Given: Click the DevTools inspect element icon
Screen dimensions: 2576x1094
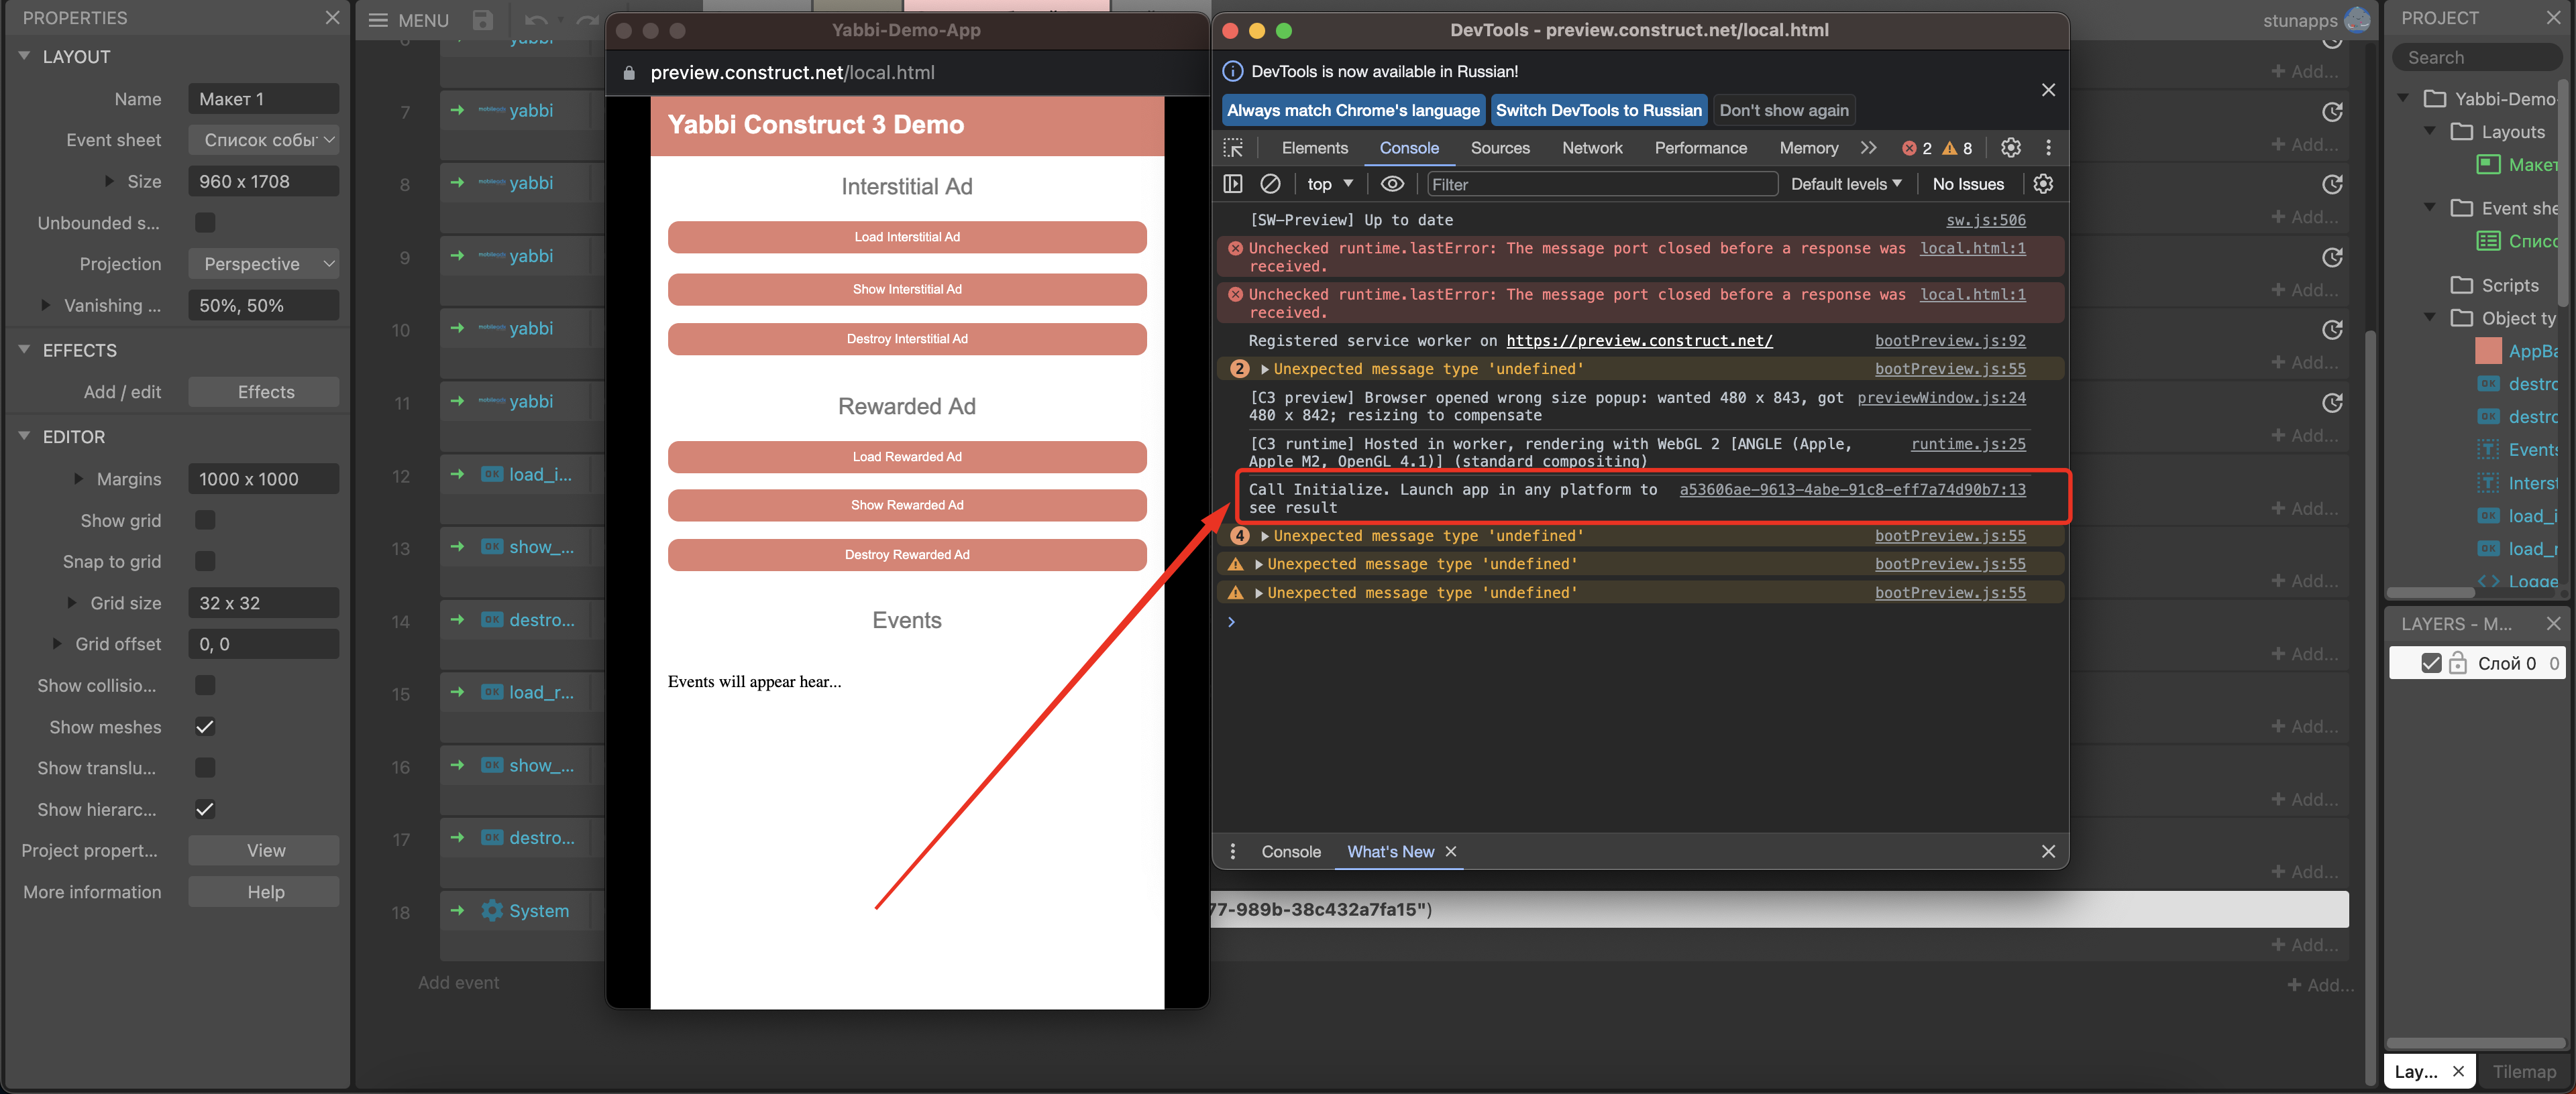Looking at the screenshot, I should [x=1233, y=148].
